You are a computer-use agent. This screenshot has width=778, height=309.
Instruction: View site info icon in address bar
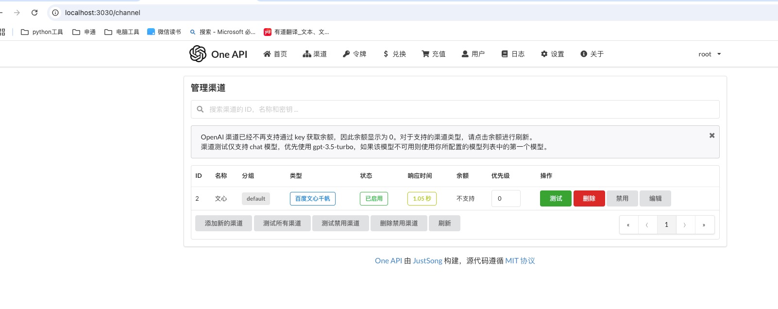(x=55, y=13)
